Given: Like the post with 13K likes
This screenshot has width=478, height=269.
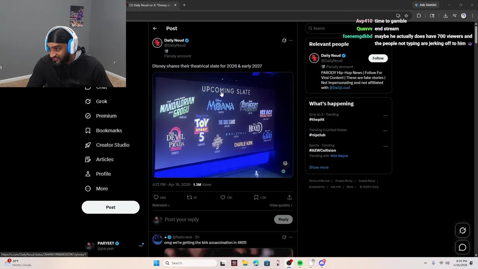Looking at the screenshot, I should [x=223, y=197].
